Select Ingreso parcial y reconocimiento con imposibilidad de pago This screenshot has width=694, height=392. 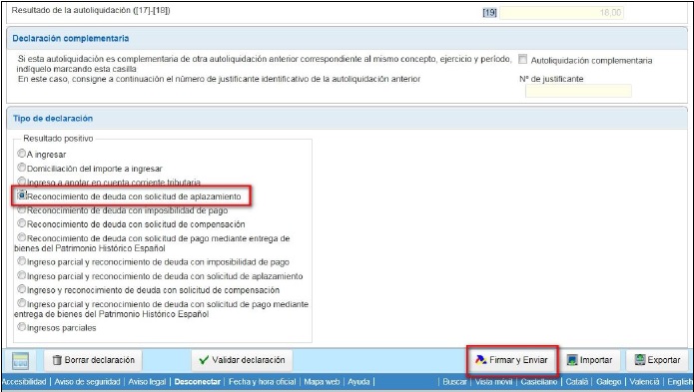tap(21, 261)
